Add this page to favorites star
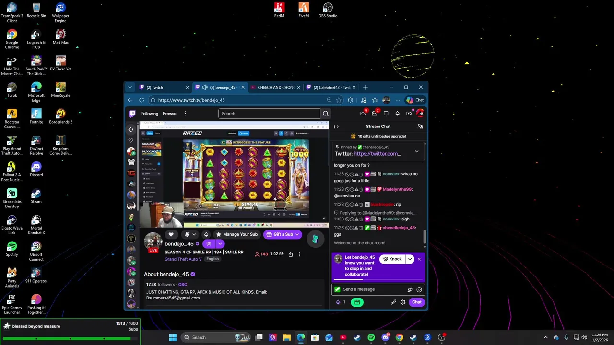Image resolution: width=614 pixels, height=345 pixels. [339, 100]
